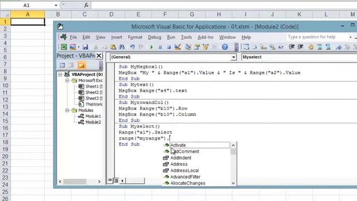The height and width of the screenshot is (201, 357).
Task: Open the Debug menu
Action: [x=155, y=37]
